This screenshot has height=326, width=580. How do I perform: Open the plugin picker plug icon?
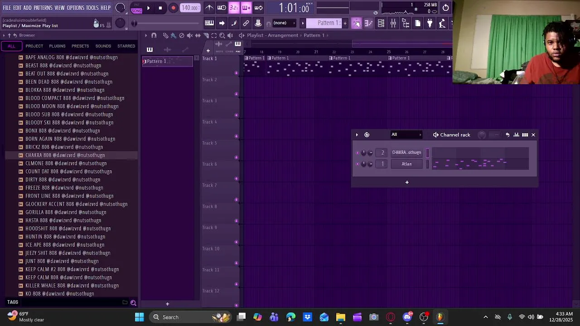pos(430,23)
